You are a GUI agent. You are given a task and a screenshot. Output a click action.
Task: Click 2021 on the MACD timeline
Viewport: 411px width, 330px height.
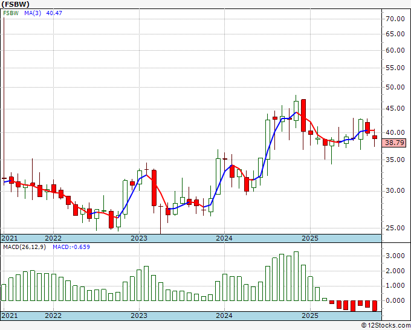[x=10, y=315]
